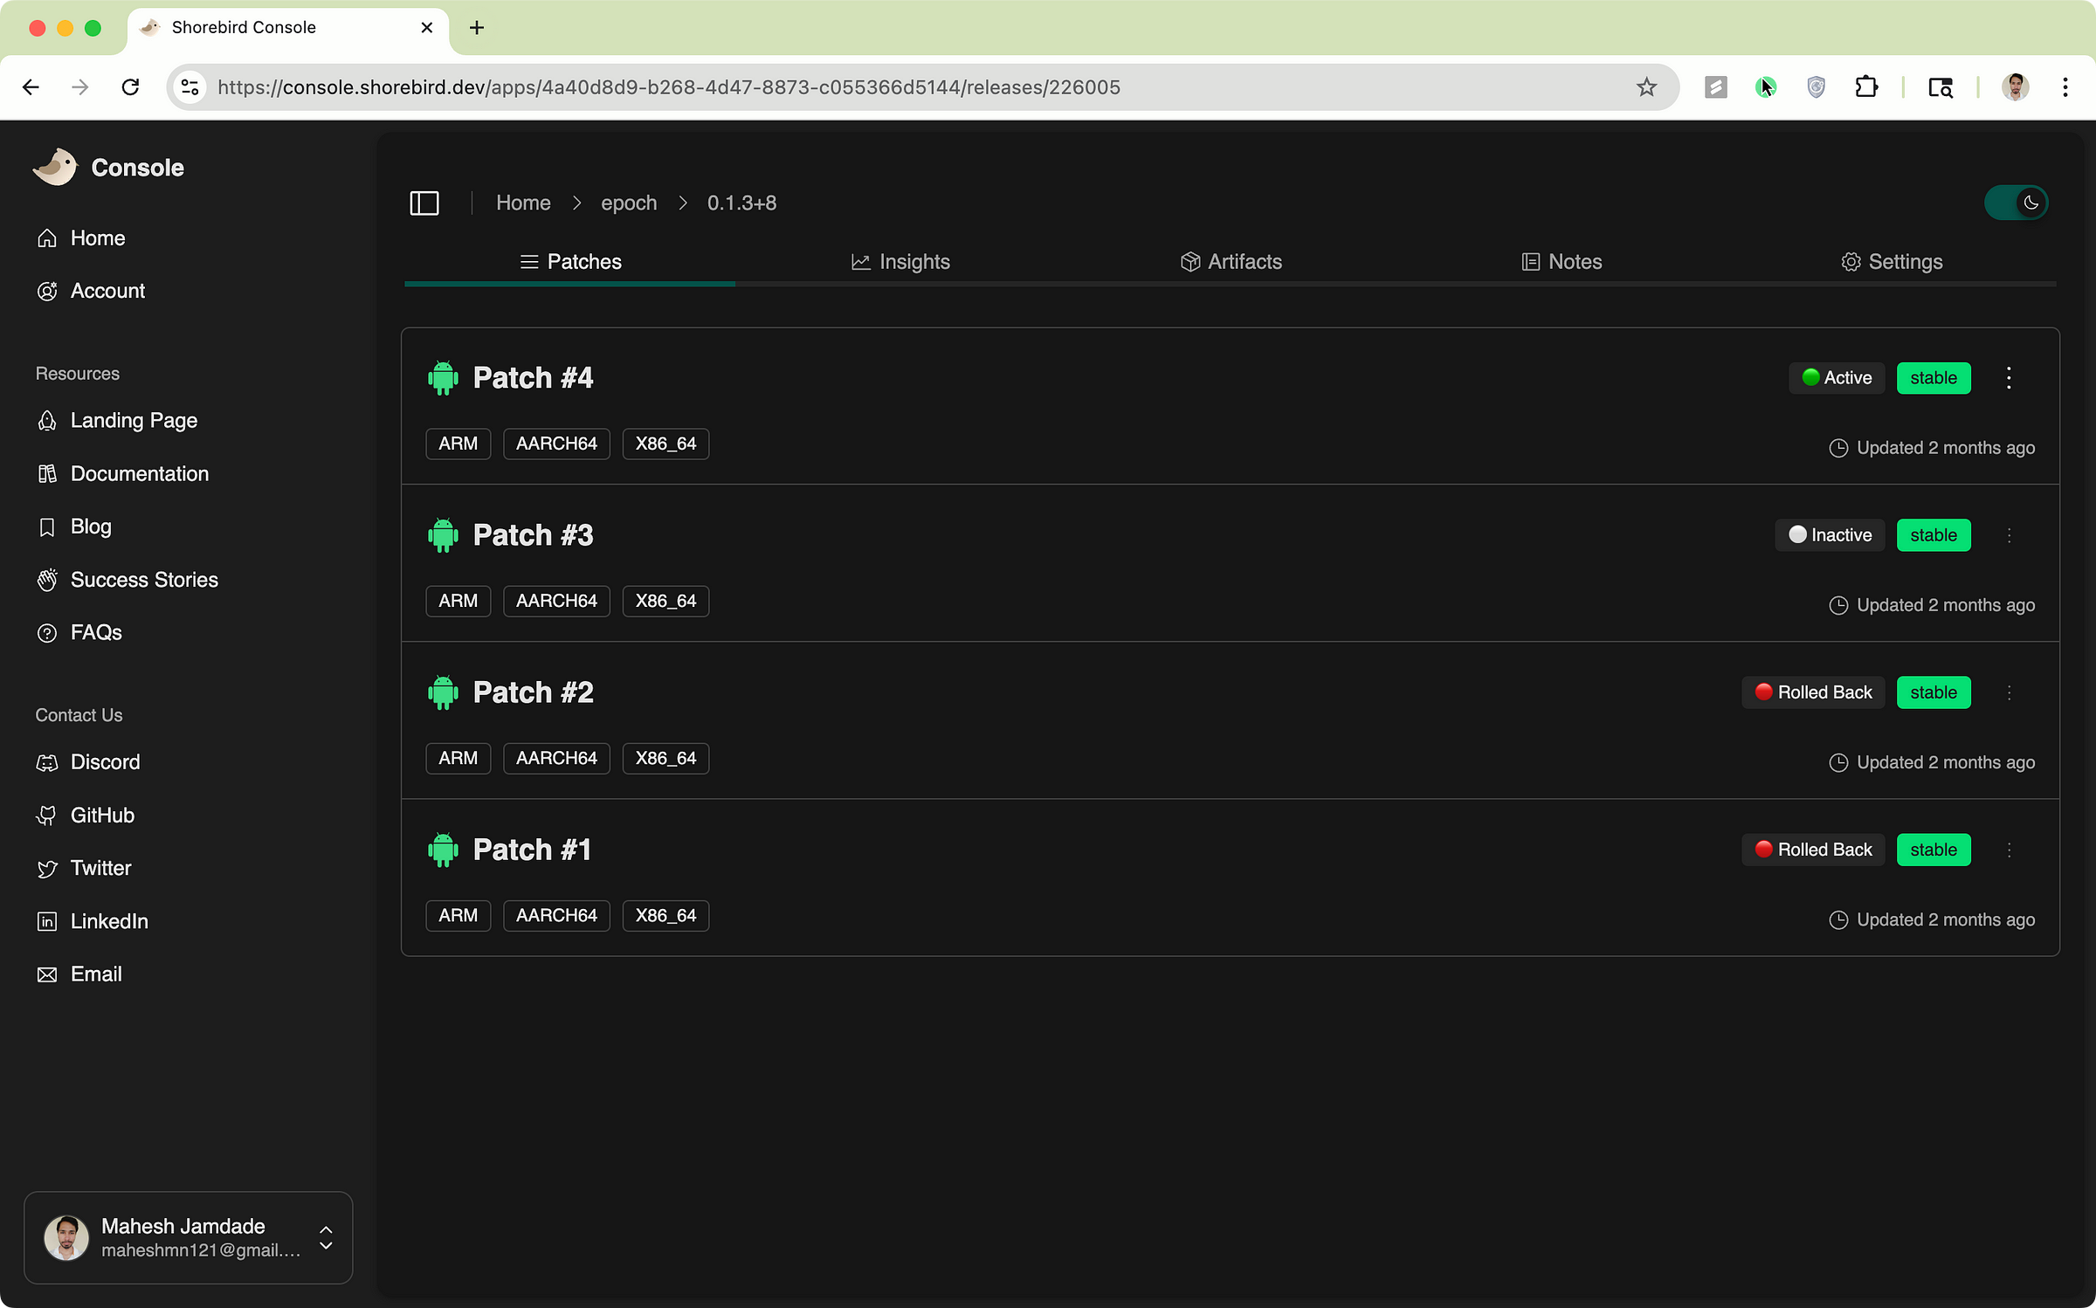Switch off dark mode toggle

point(2016,203)
